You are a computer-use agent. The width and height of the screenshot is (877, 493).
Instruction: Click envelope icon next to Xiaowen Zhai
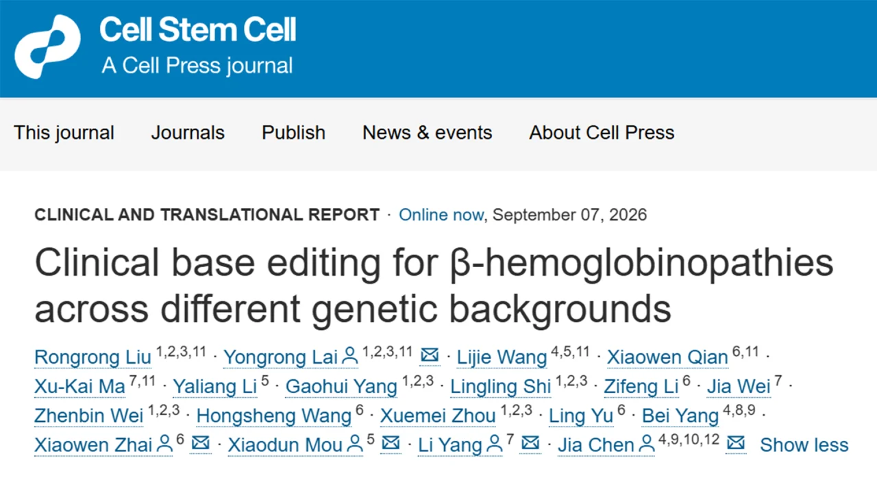coord(200,443)
